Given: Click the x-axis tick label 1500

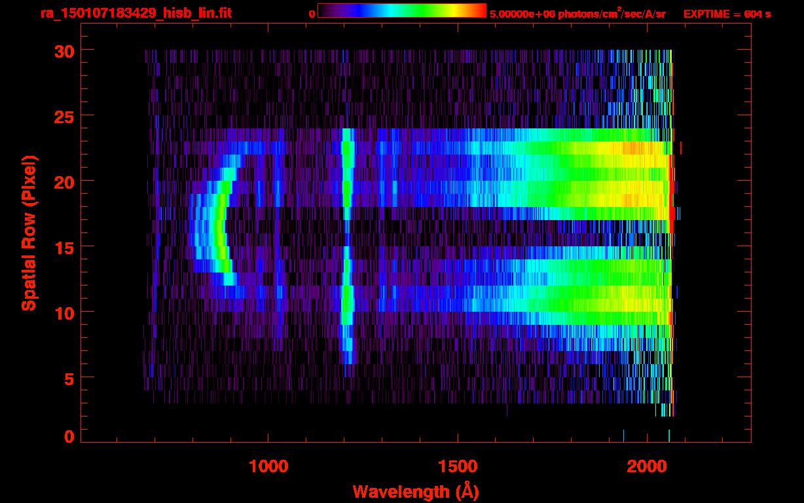Looking at the screenshot, I should click(458, 466).
